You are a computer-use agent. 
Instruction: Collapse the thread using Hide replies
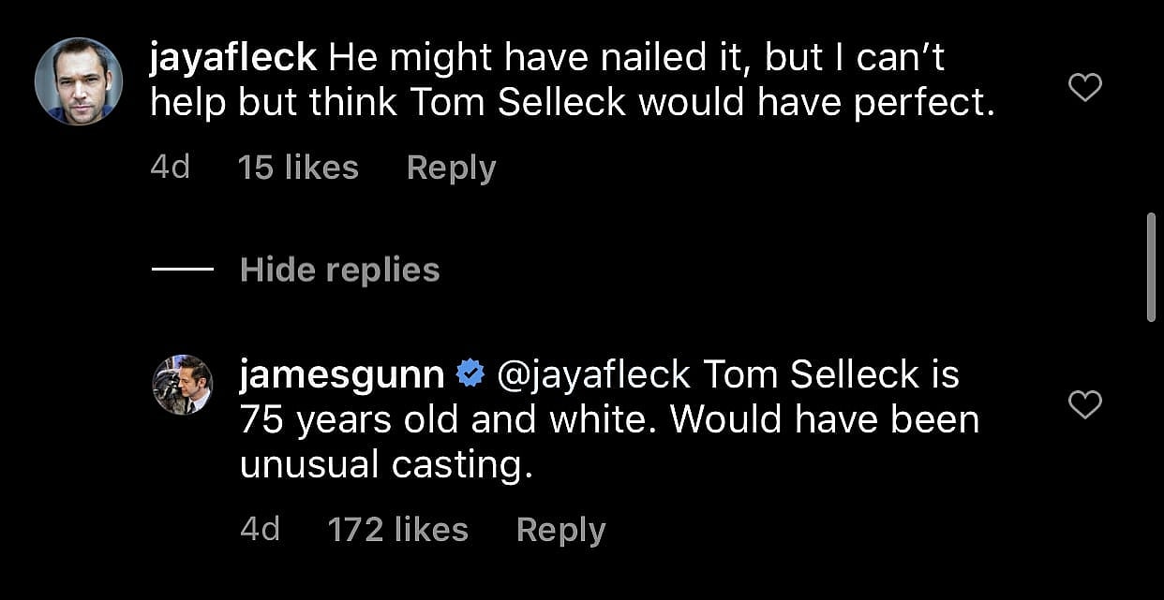click(x=340, y=270)
